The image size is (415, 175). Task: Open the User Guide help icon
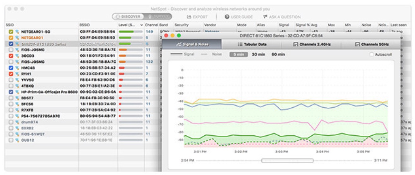pyautogui.click(x=227, y=17)
